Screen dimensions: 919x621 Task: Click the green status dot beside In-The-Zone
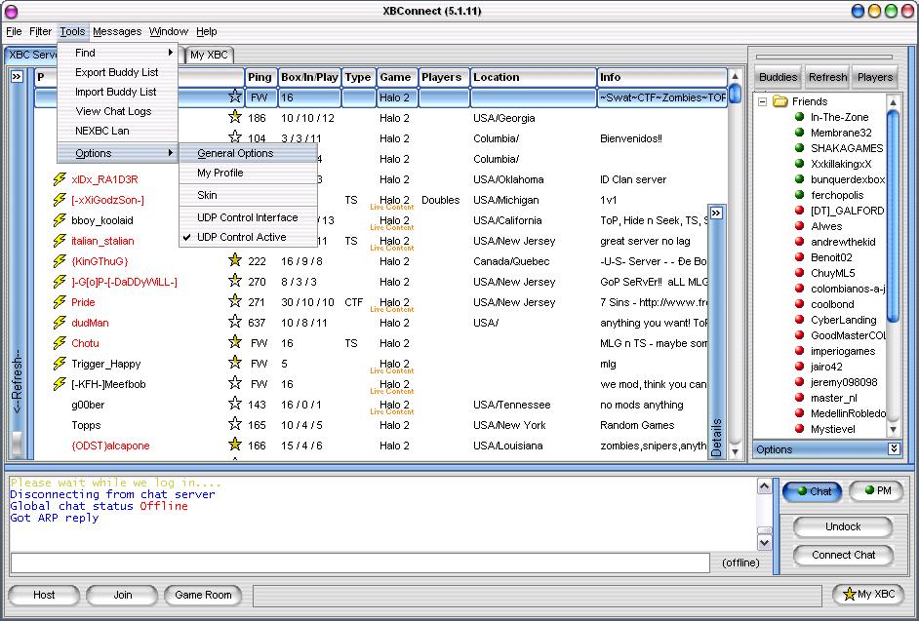799,117
